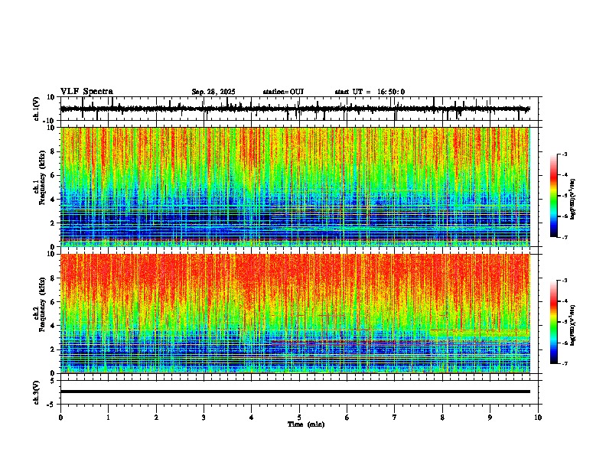Screen dimensions: 606x468
Task: Click the ch.3 flat voltage trace line
Action: coord(295,392)
